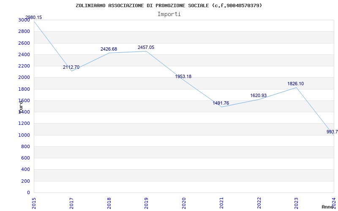This screenshot has height=211, width=338.
Task: Click the x-axis year 2022
Action: pyautogui.click(x=259, y=203)
